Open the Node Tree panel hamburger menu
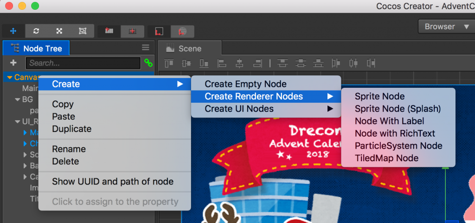Image resolution: width=475 pixels, height=223 pixels. click(x=146, y=47)
